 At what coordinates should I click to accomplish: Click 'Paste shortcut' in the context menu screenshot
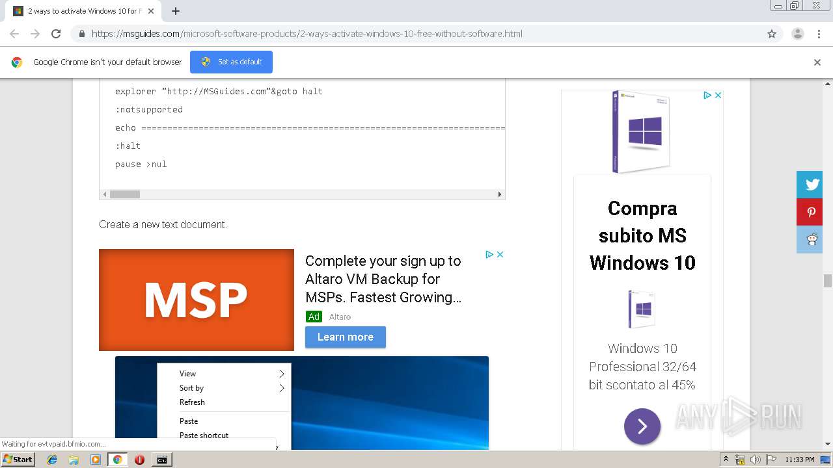[204, 435]
